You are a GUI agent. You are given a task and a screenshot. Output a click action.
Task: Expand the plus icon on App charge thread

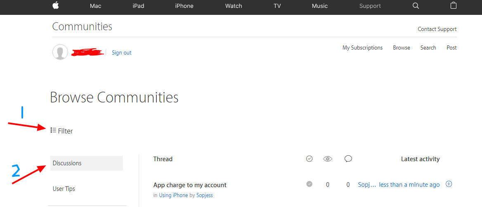tap(449, 184)
